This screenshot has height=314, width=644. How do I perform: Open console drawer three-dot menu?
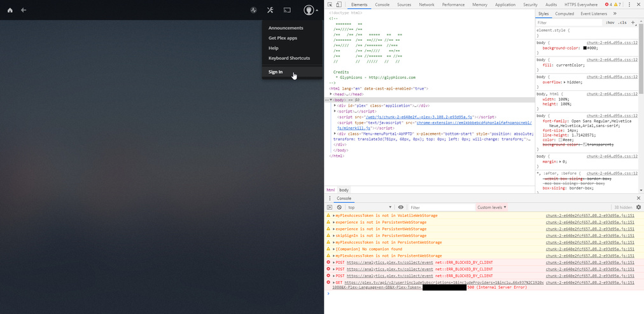click(x=330, y=198)
